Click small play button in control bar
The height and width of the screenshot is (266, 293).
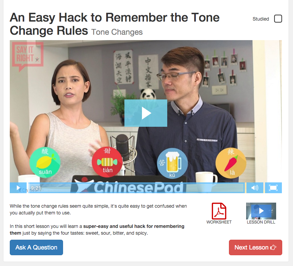pos(18,188)
